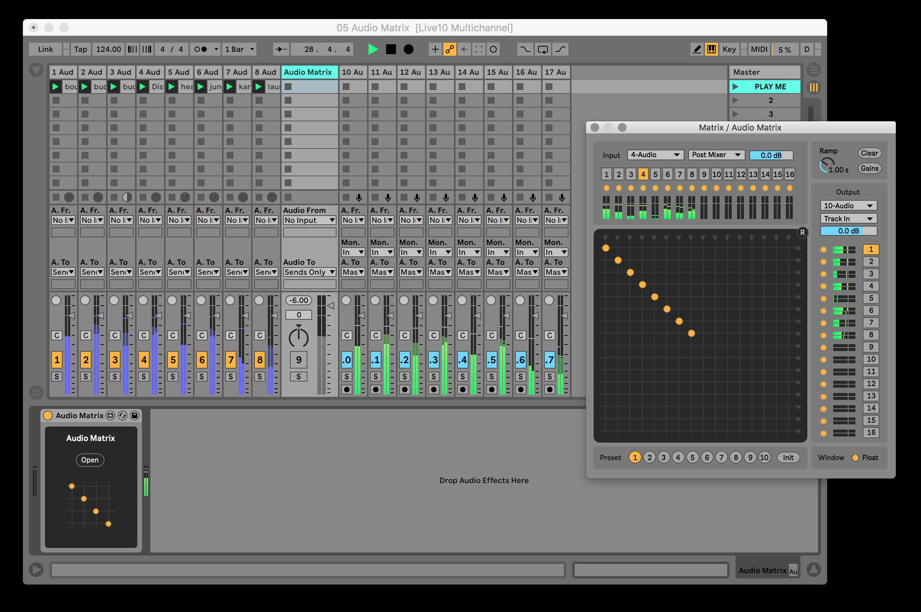Toggle device view with bottom-right triangle
Screen dimensions: 921x612
coord(814,569)
